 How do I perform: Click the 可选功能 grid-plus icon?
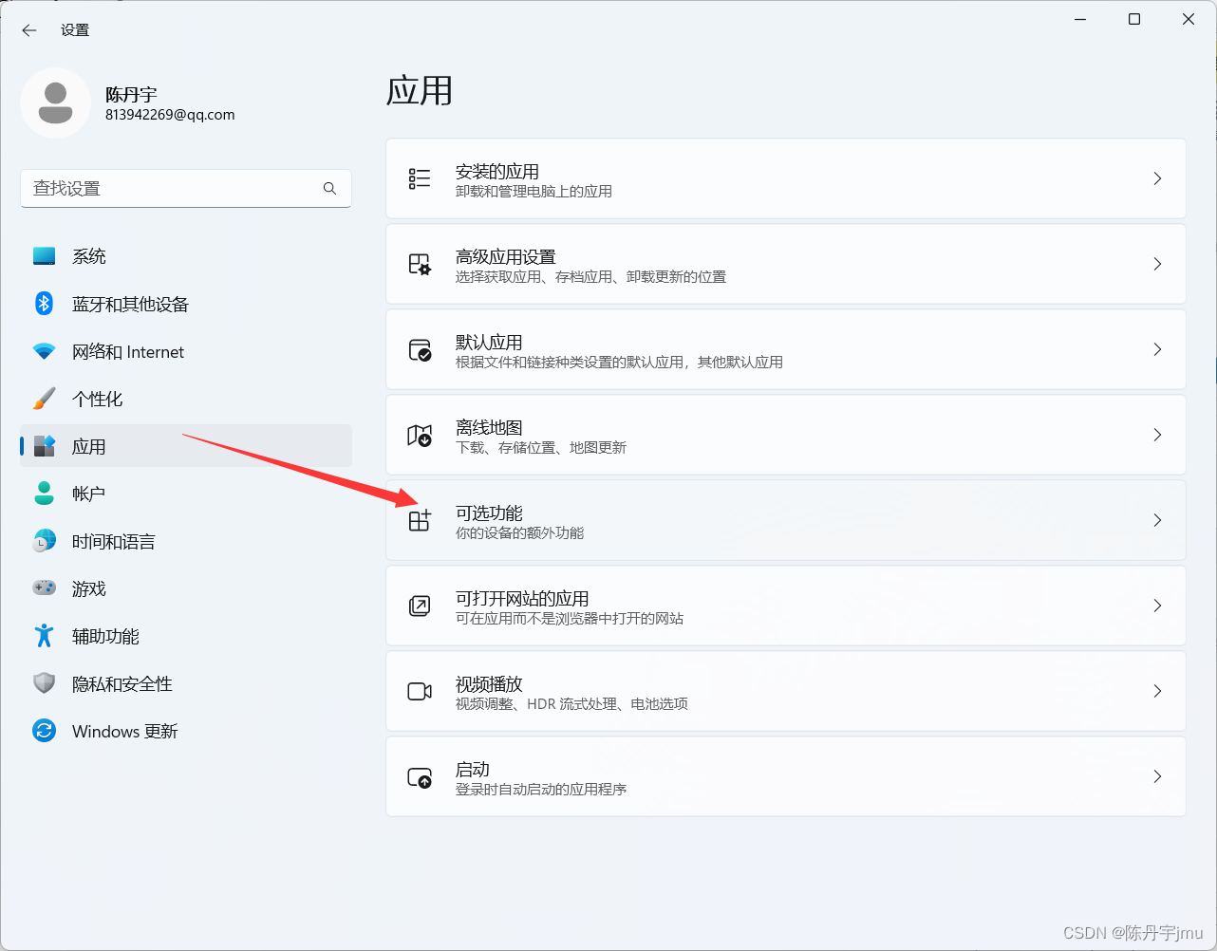point(420,520)
